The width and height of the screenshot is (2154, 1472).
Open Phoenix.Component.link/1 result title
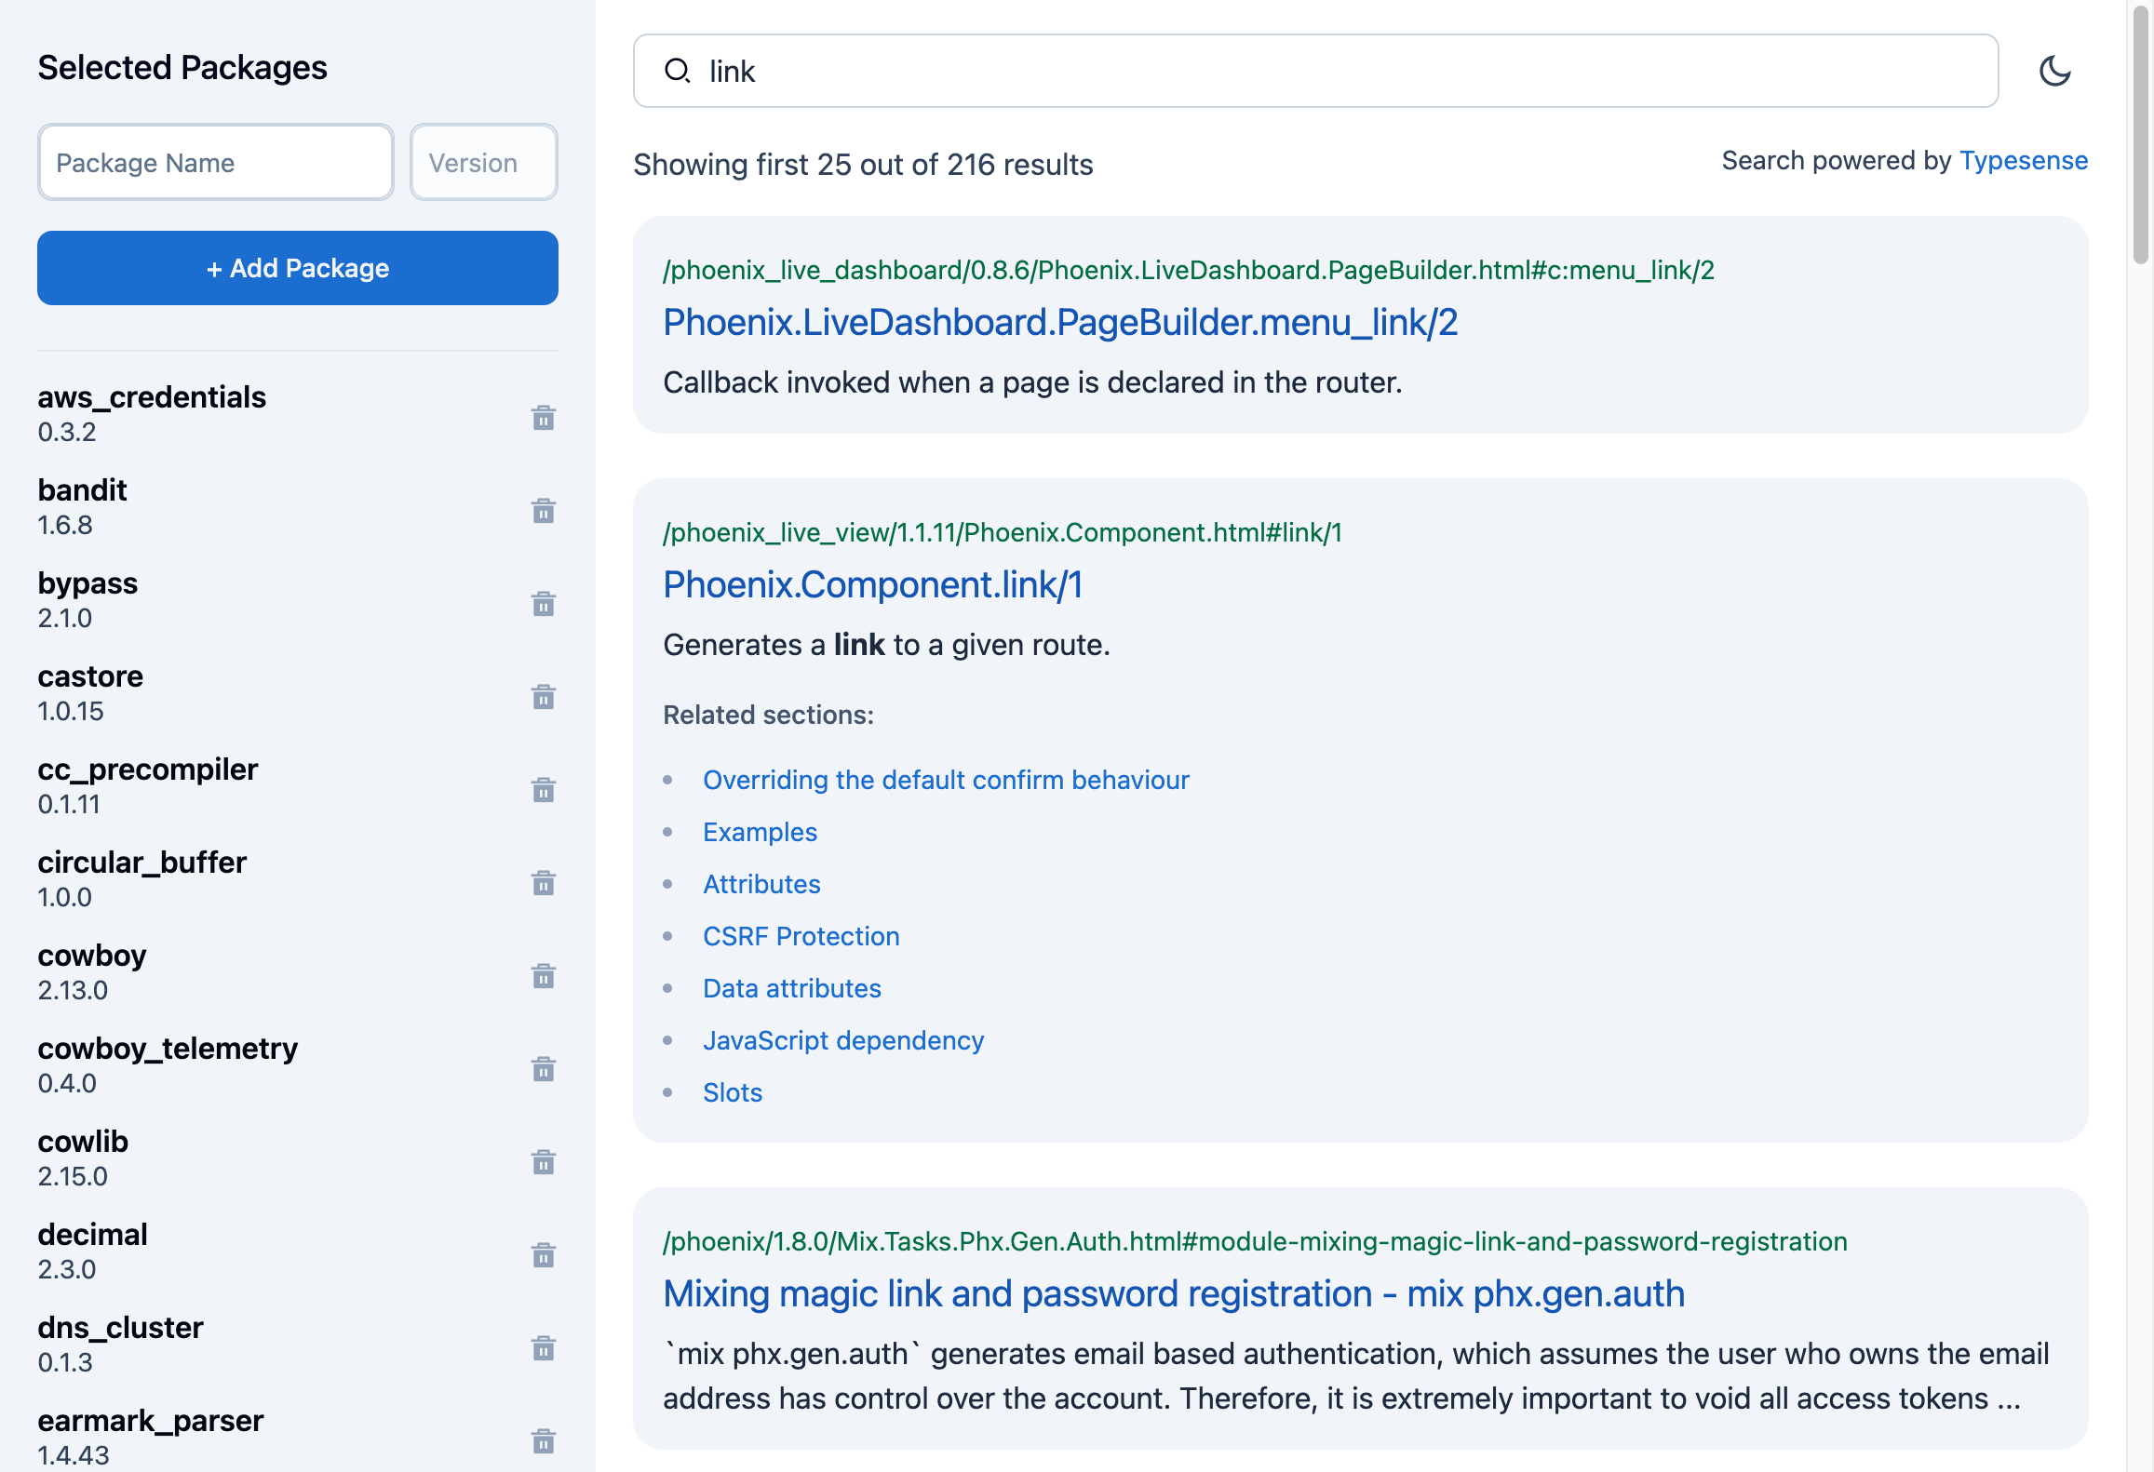coord(872,585)
